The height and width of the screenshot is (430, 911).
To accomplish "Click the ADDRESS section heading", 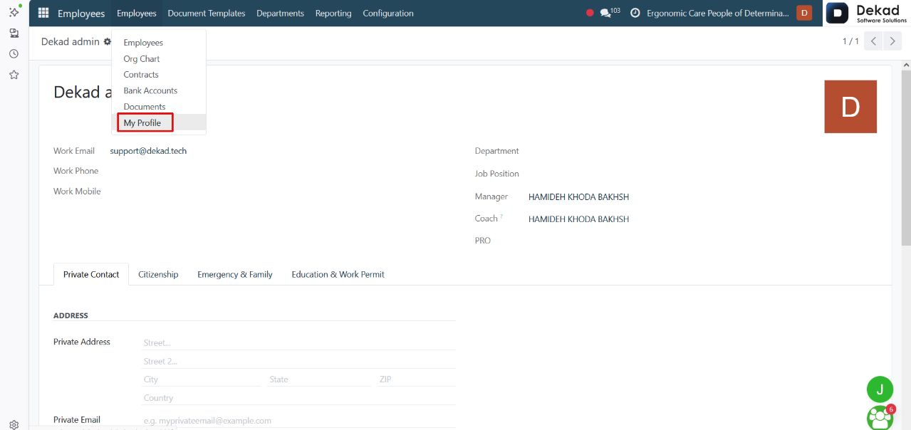I will [x=71, y=315].
